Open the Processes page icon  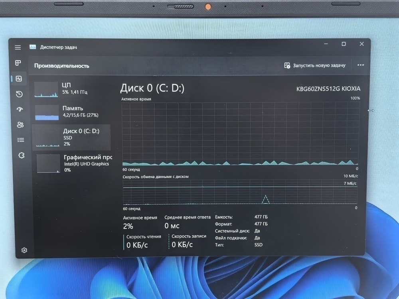(x=18, y=63)
